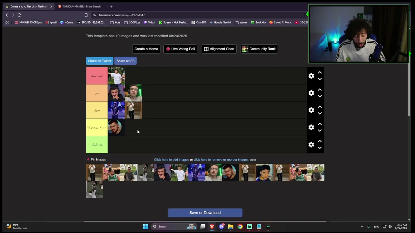The image size is (415, 233).
Task: Bookmark this page with the bookmark icon
Action: pyautogui.click(x=86, y=15)
